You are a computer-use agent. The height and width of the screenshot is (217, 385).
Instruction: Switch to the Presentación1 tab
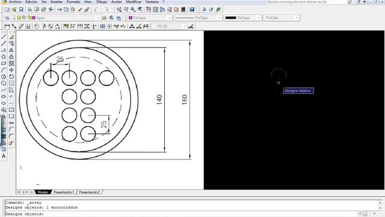pyautogui.click(x=64, y=192)
